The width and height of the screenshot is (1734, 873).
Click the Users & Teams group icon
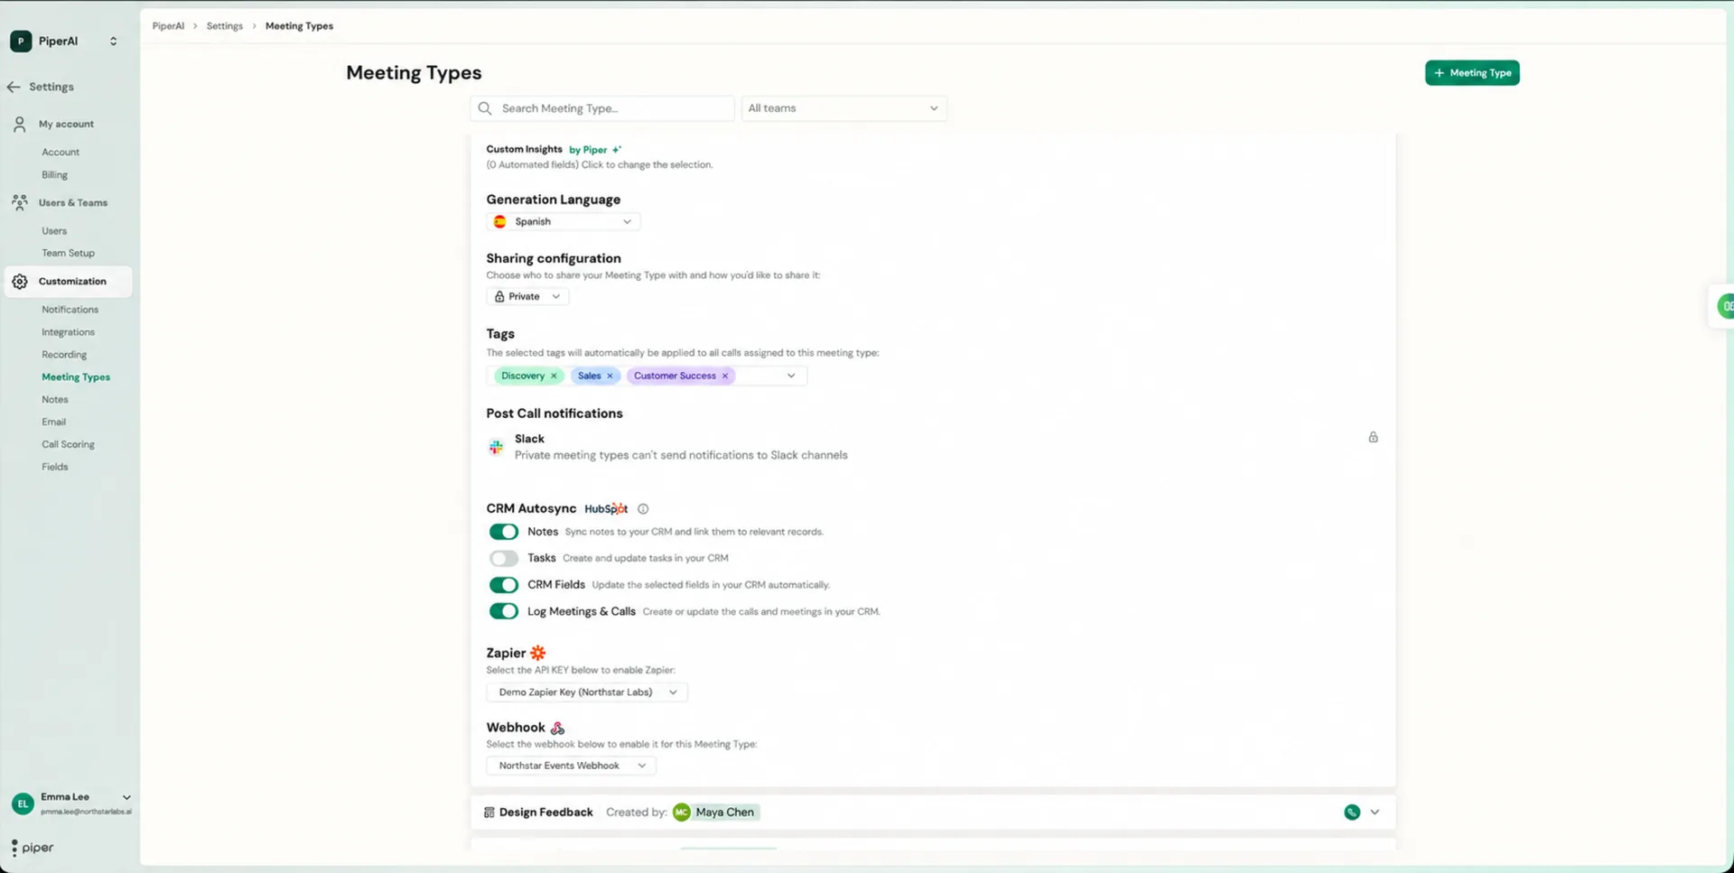[x=20, y=203]
